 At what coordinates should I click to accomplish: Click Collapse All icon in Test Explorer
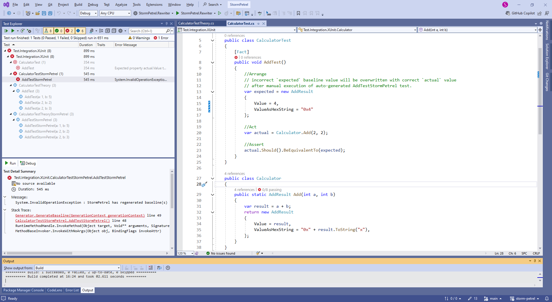tap(114, 31)
